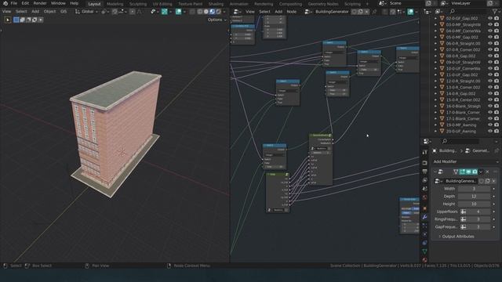The image size is (502, 282).
Task: Choose the set new selection mode icon
Action: point(16,20)
